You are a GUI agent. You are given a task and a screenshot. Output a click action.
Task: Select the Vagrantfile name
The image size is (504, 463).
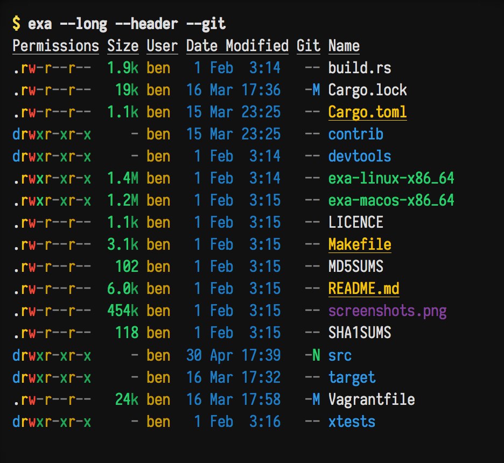coord(372,399)
